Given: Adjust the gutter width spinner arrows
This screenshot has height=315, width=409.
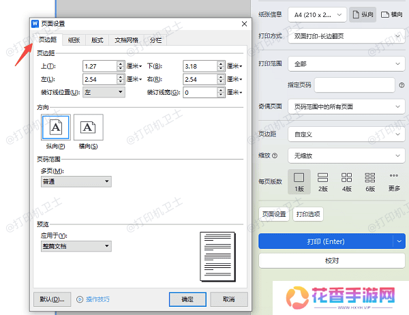Looking at the screenshot, I should click(221, 92).
